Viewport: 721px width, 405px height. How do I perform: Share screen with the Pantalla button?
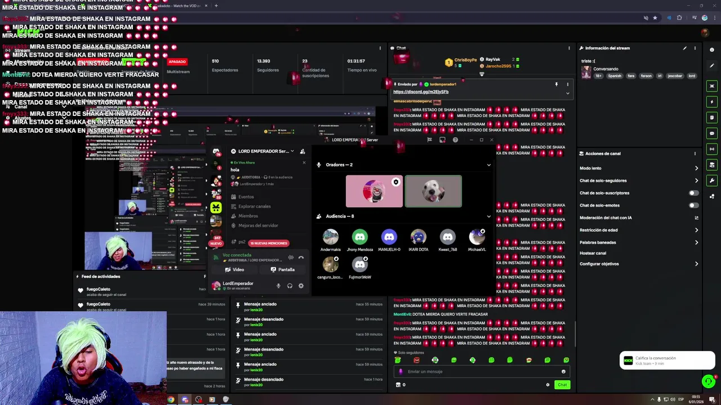point(282,269)
